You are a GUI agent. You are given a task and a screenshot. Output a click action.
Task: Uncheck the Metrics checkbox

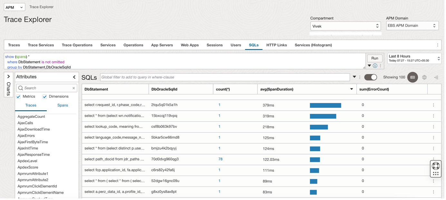[x=19, y=97]
